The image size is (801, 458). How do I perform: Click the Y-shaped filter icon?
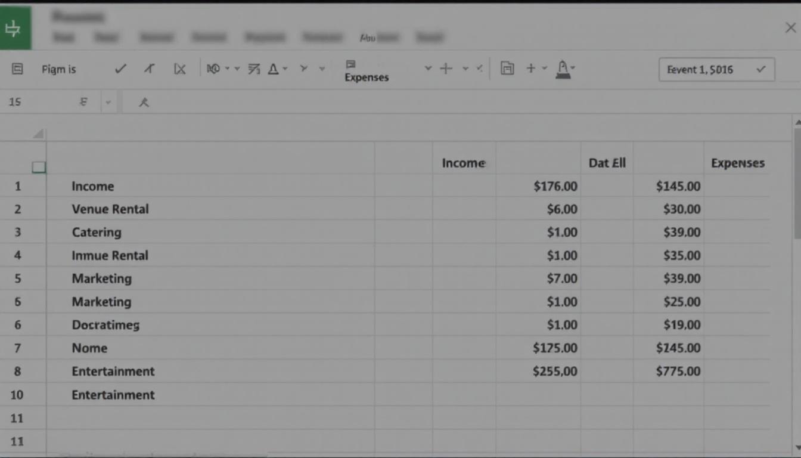304,69
